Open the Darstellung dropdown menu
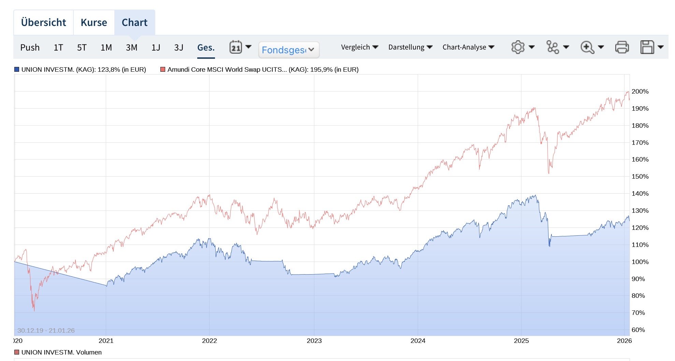This screenshot has height=361, width=675. [410, 47]
